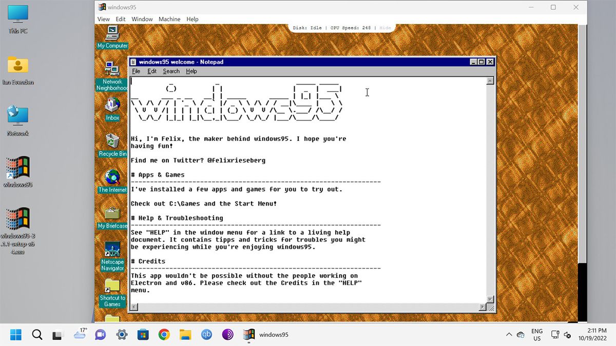Minimize the windows95 app window
Screen dimensions: 616x346
click(530, 7)
